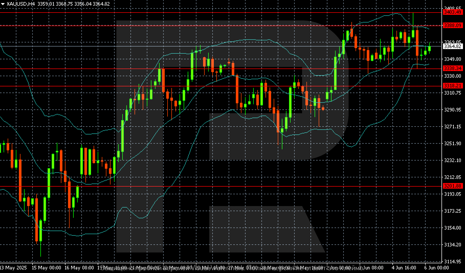
Task: Click the red 3388.09 level label
Action: coord(452,25)
